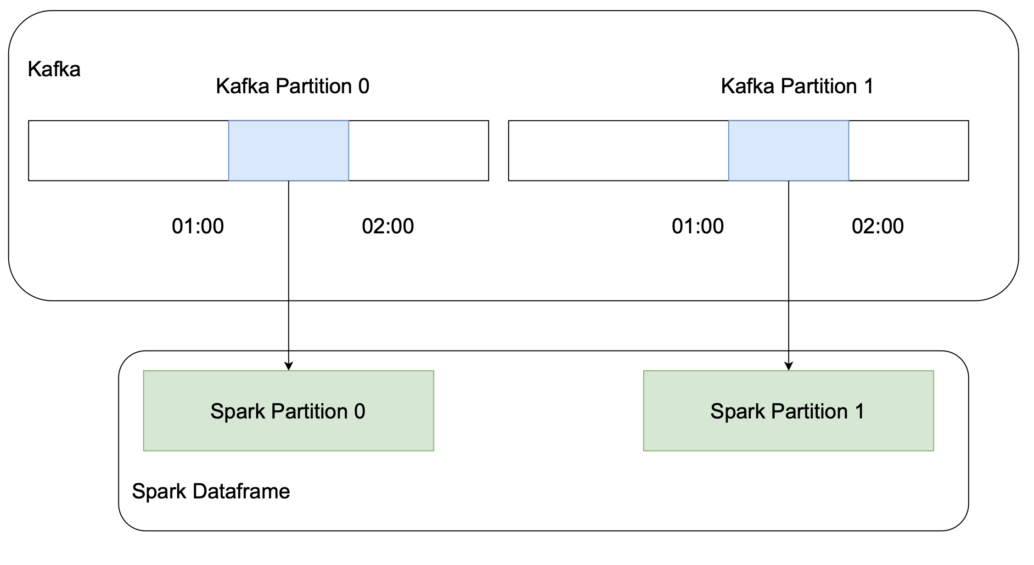
Task: Click the white area left of Partition 1's blue segment
Action: tap(618, 151)
